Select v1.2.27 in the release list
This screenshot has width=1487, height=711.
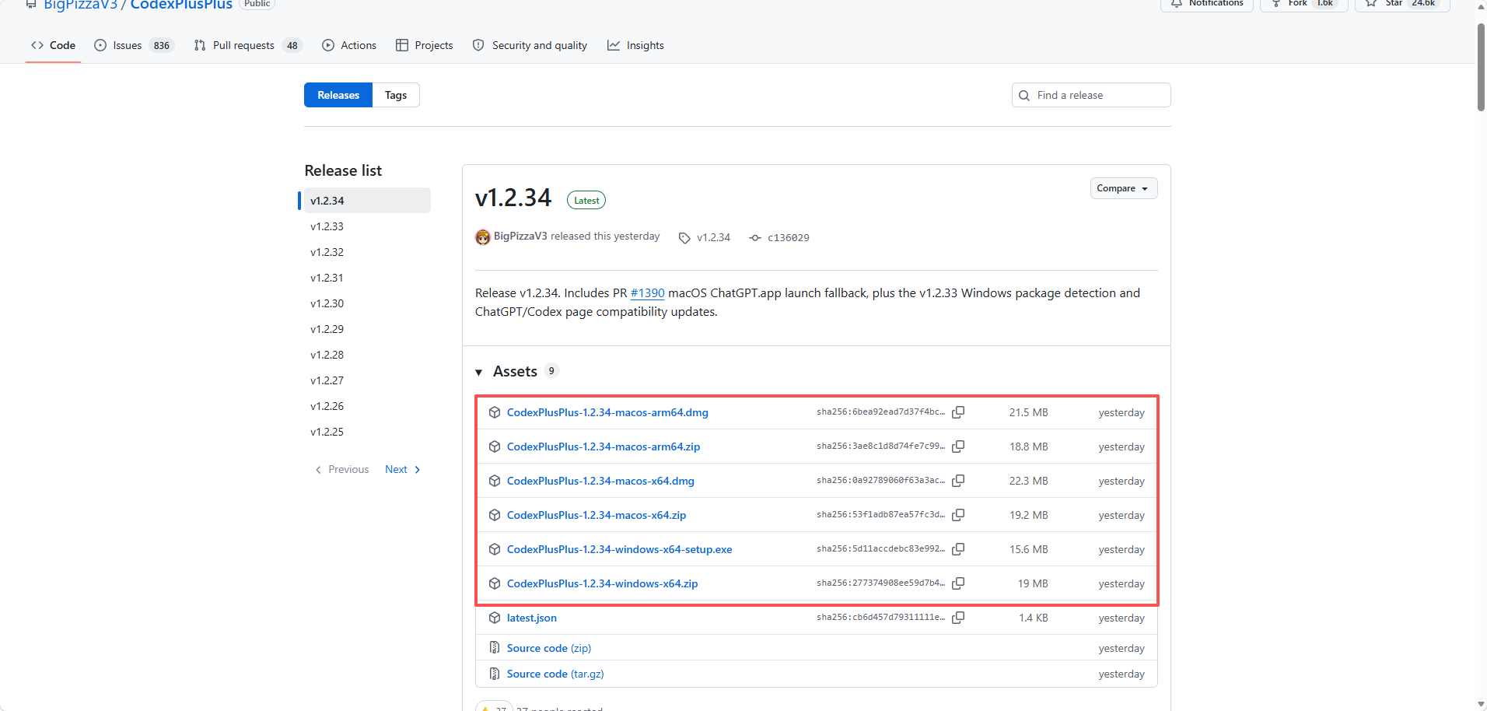[x=367, y=380]
